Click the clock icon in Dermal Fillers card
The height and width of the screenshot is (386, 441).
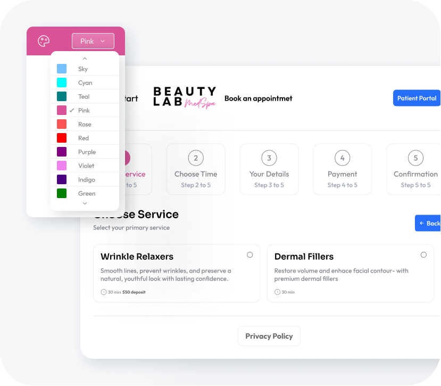click(277, 292)
